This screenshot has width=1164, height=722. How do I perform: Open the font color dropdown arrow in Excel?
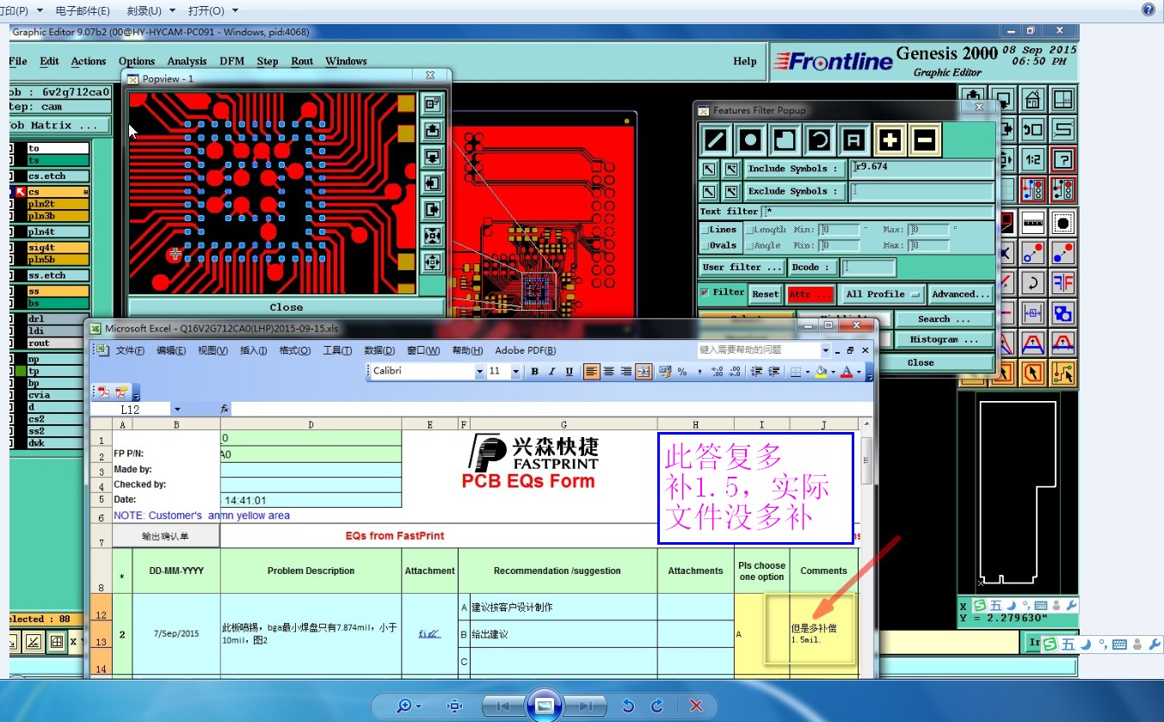coord(859,372)
